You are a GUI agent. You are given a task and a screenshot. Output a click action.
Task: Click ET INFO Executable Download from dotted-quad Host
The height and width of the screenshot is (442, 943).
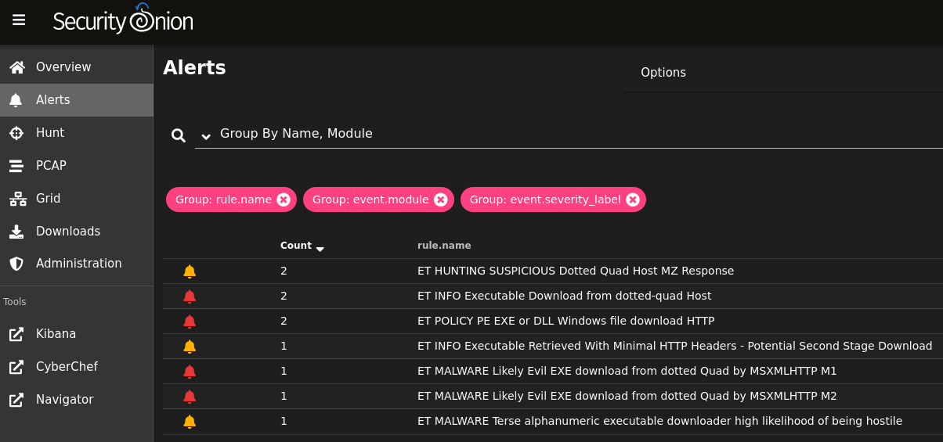pos(564,296)
